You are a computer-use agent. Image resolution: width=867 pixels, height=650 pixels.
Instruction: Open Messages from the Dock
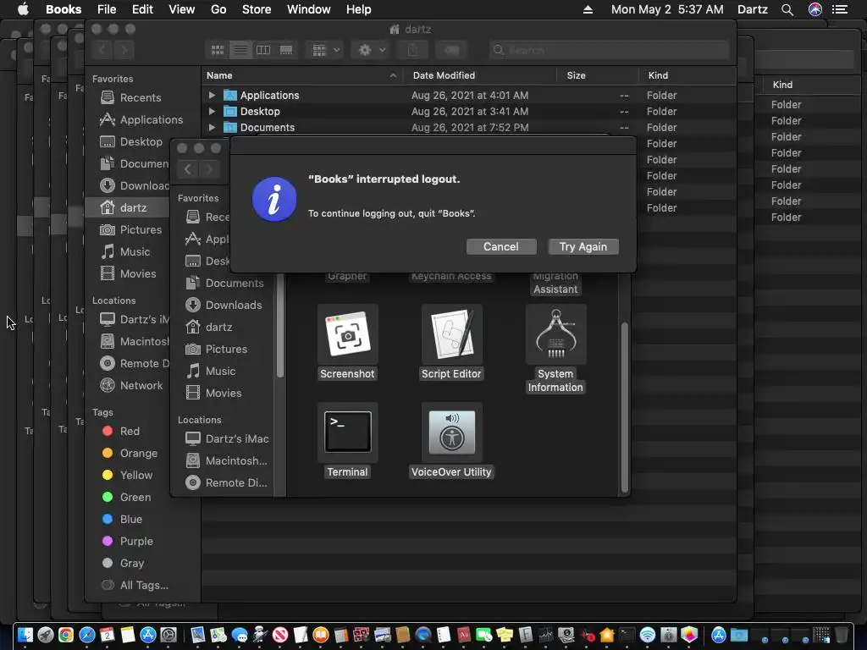(x=240, y=635)
